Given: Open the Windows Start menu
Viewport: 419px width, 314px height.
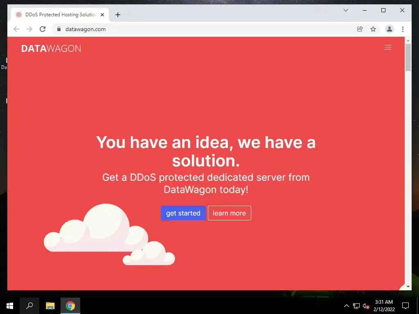Looking at the screenshot, I should pos(10,306).
